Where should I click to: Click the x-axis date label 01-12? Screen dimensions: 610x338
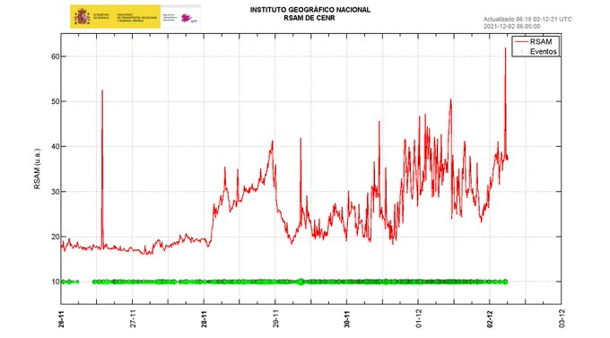(419, 318)
